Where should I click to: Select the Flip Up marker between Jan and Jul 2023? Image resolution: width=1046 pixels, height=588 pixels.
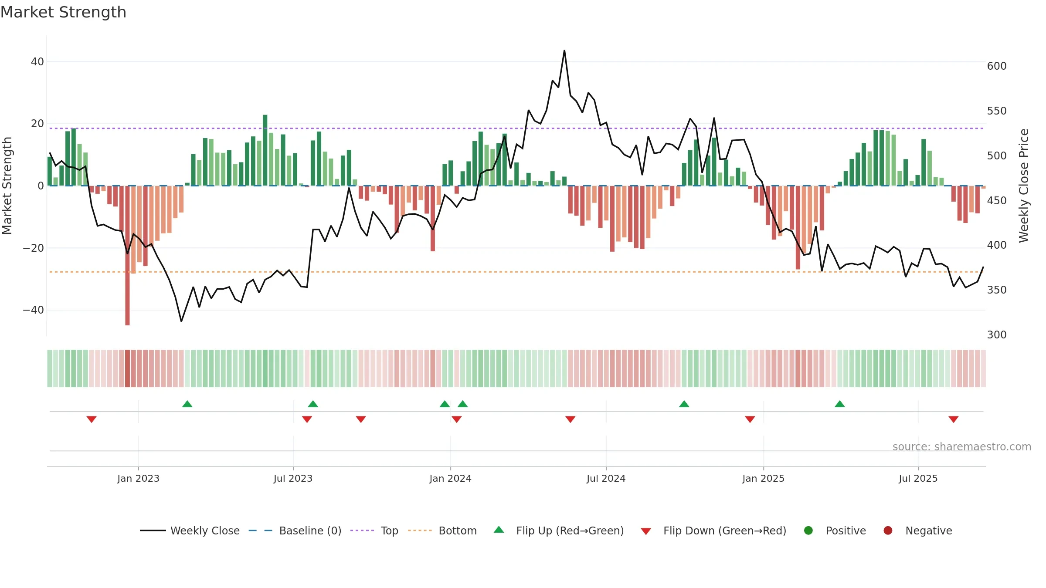point(187,404)
